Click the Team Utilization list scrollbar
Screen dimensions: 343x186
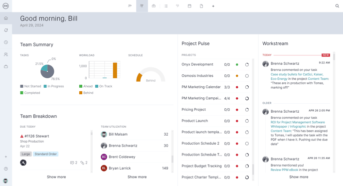(x=172, y=159)
